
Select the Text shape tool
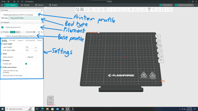pos(149,9)
